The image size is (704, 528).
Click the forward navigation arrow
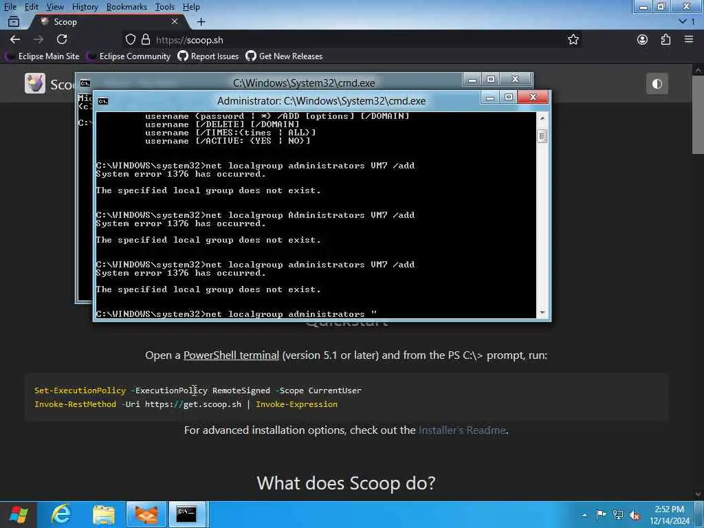[x=38, y=39]
